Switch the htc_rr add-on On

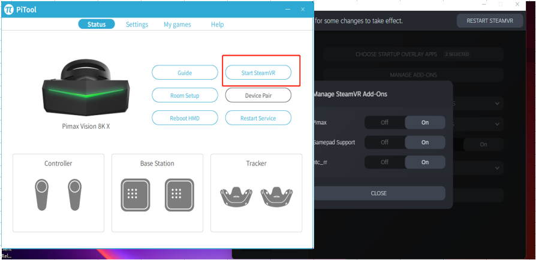pyautogui.click(x=425, y=162)
